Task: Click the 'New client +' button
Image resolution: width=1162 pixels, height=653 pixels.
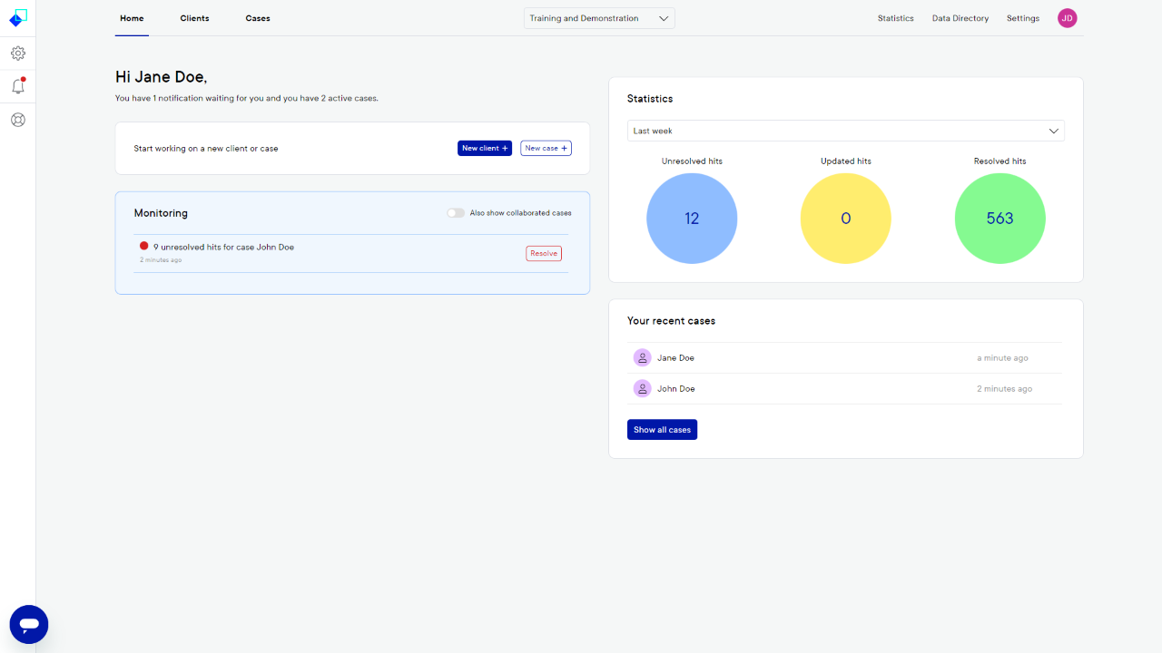Action: [484, 148]
